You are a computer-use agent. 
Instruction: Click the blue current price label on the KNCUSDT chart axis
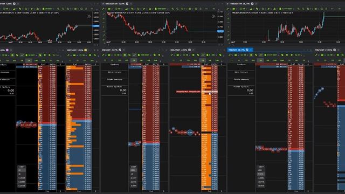coord(220,31)
